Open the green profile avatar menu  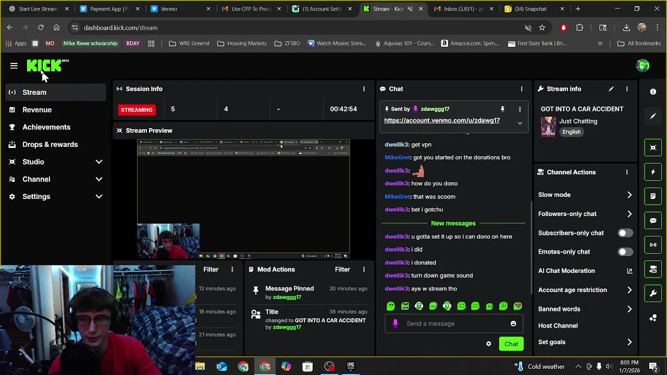click(x=643, y=66)
